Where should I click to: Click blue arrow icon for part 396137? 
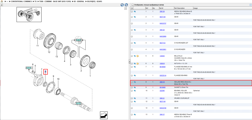[x=135, y=114]
